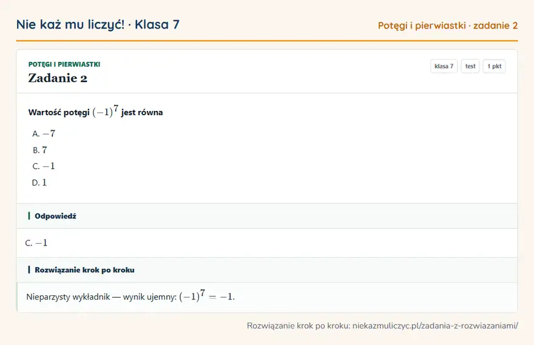
Task: Click the 'Zadanie 2' heading
Action: click(58, 78)
